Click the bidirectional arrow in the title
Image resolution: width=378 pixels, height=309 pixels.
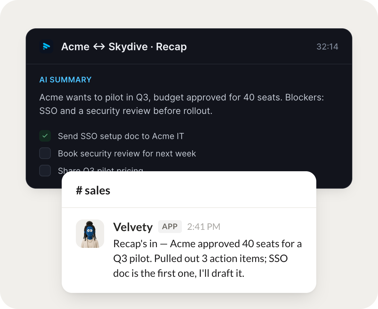click(x=99, y=46)
